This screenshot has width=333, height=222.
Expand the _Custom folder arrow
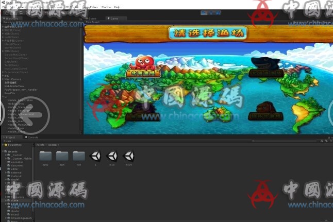pos(6,155)
